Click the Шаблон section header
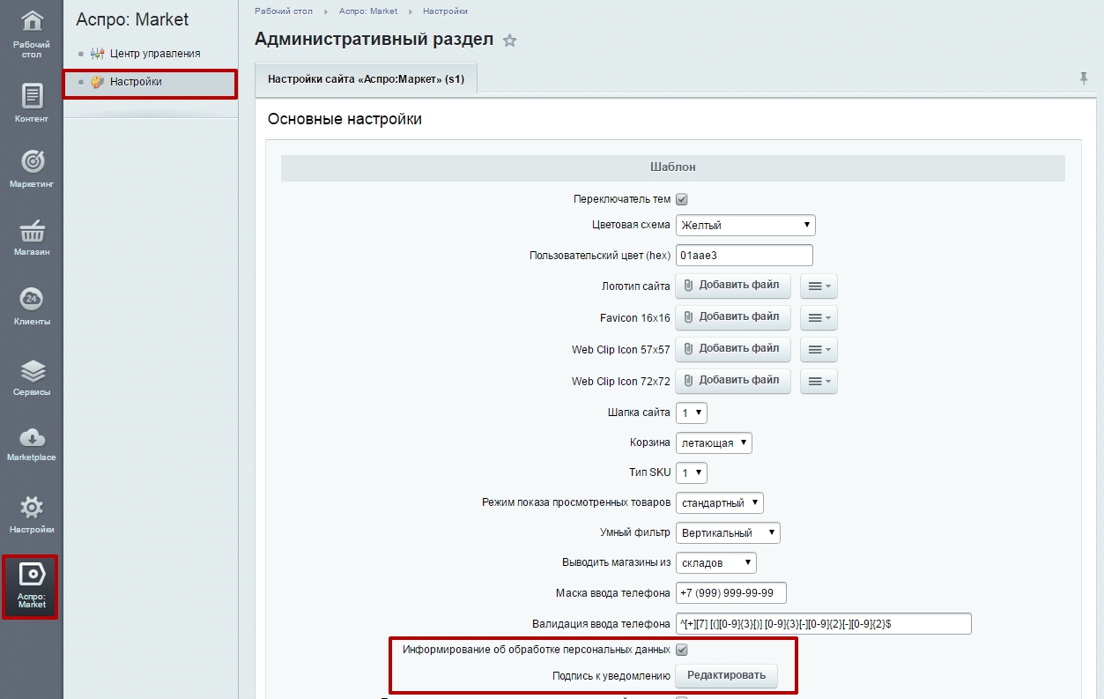This screenshot has width=1104, height=699. click(673, 167)
